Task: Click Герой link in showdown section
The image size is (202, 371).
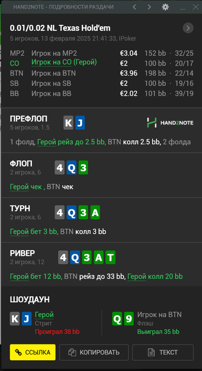Action: pyautogui.click(x=45, y=315)
